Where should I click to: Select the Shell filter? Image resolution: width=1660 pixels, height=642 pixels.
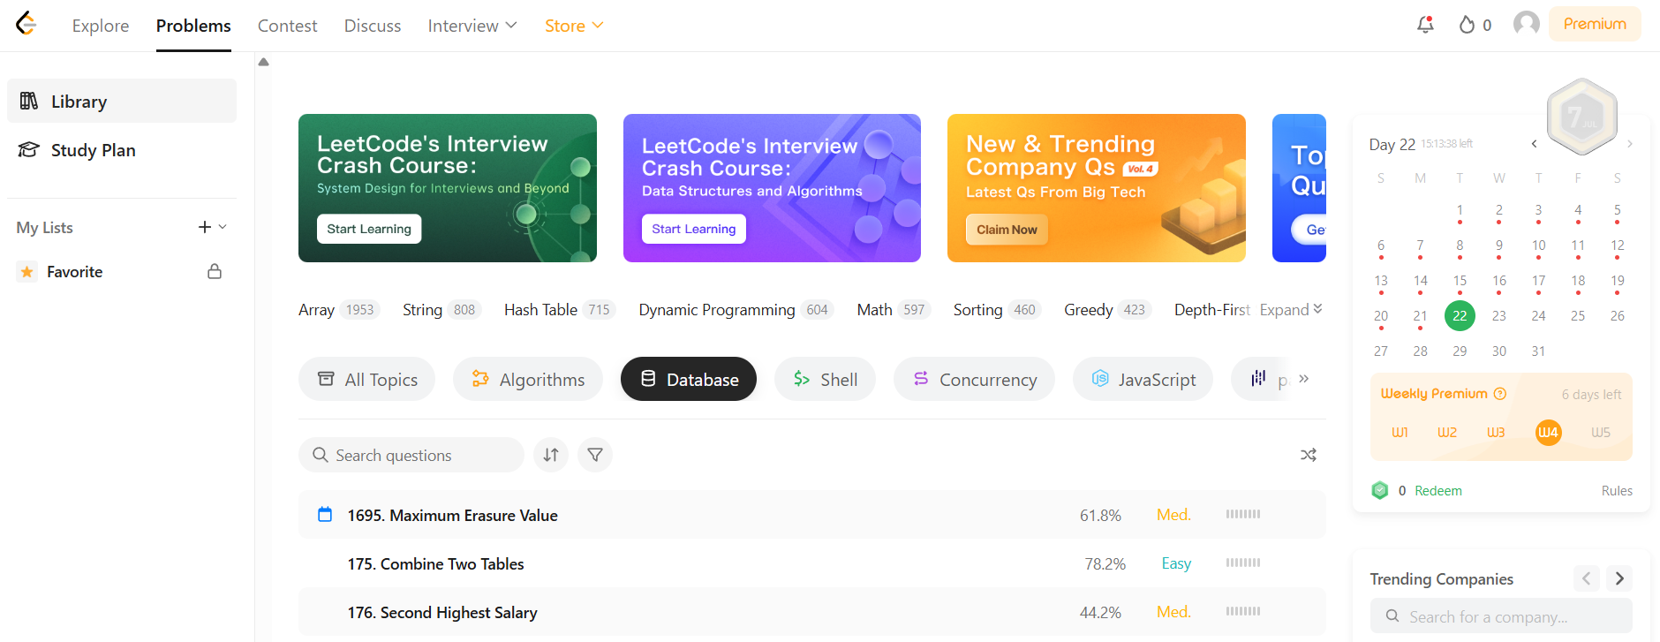[x=825, y=379]
